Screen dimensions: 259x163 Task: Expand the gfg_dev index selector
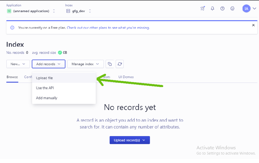pos(90,11)
